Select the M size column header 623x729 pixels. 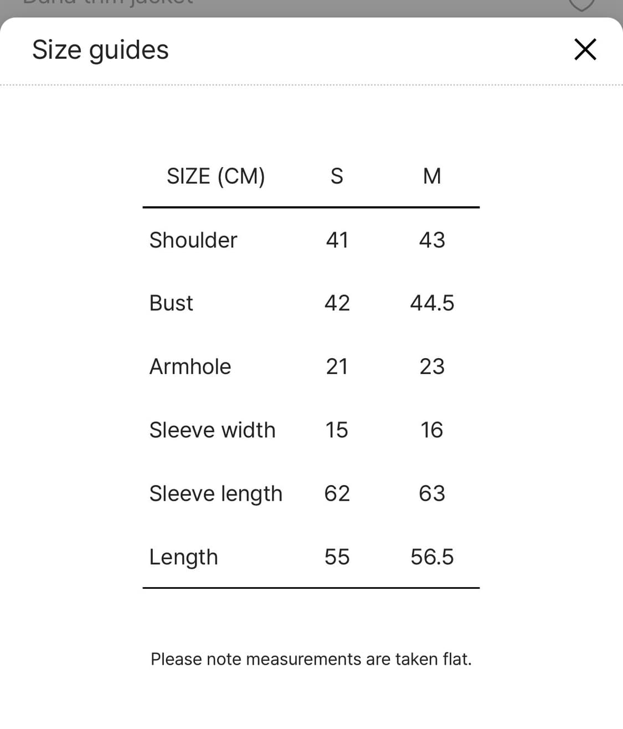pyautogui.click(x=432, y=176)
